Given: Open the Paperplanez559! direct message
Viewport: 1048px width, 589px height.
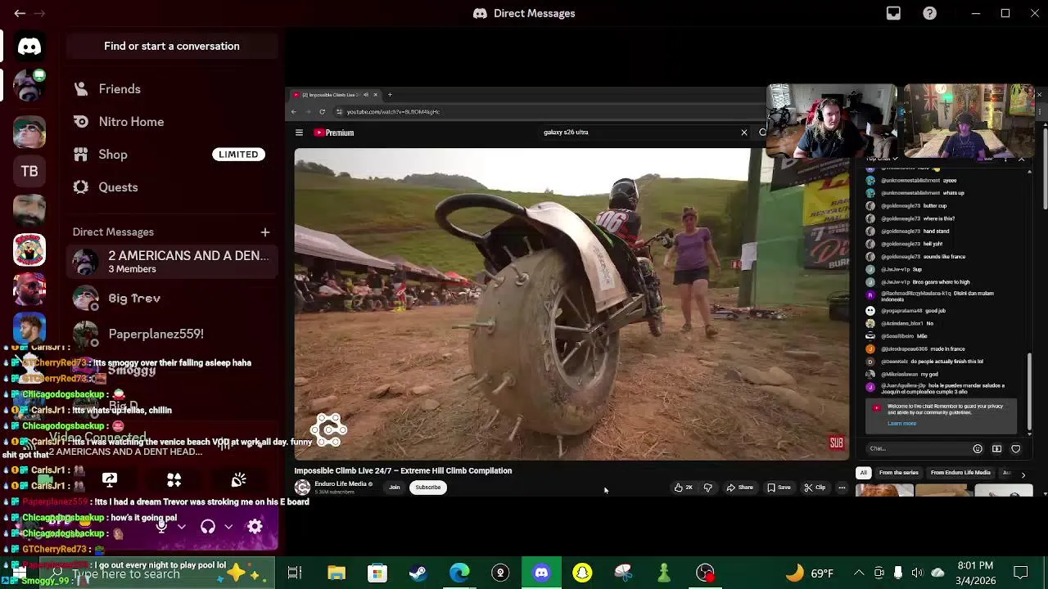Looking at the screenshot, I should click(172, 334).
